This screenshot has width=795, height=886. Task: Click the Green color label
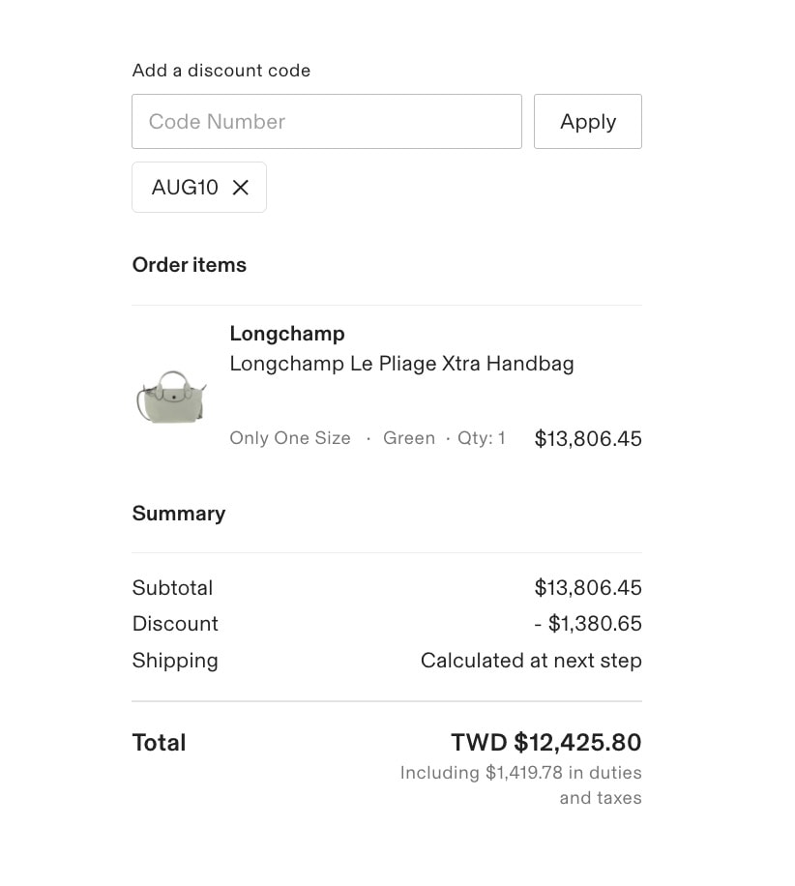pyautogui.click(x=409, y=438)
